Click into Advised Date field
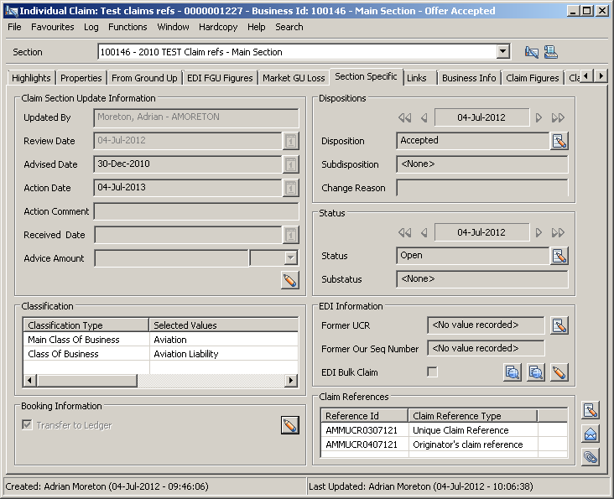The height and width of the screenshot is (499, 614). [x=188, y=164]
